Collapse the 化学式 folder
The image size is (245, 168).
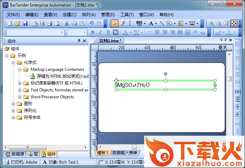coord(13,63)
